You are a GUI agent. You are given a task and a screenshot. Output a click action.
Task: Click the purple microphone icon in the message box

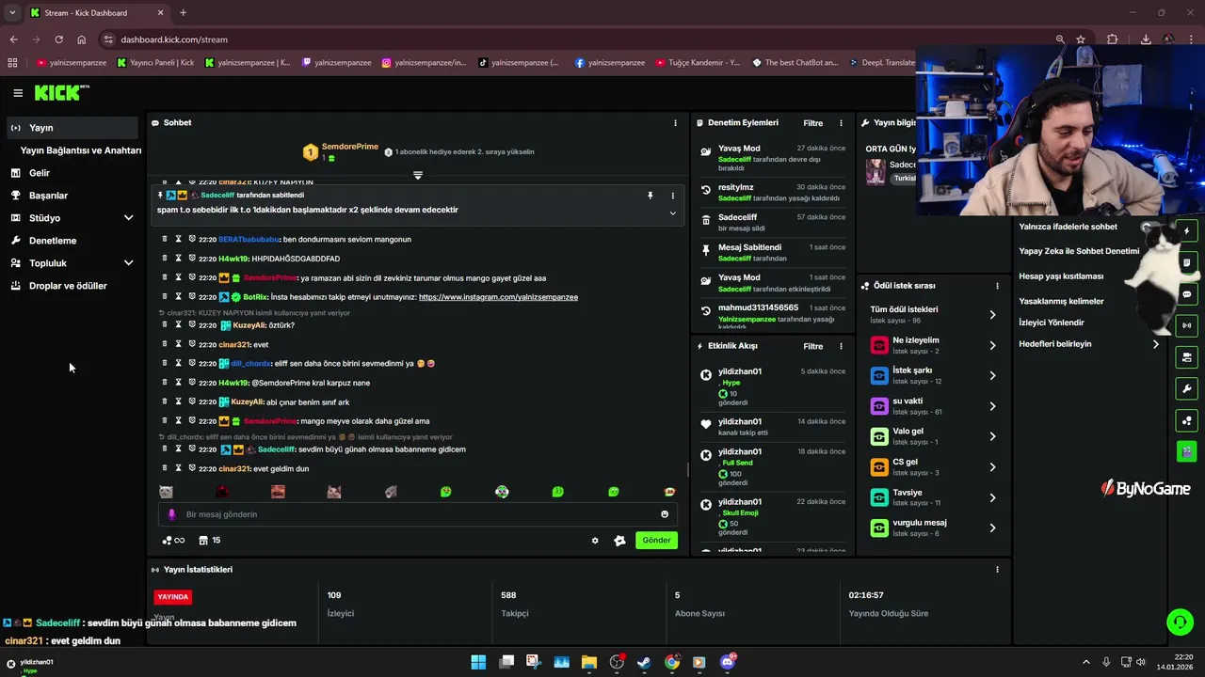coord(171,514)
